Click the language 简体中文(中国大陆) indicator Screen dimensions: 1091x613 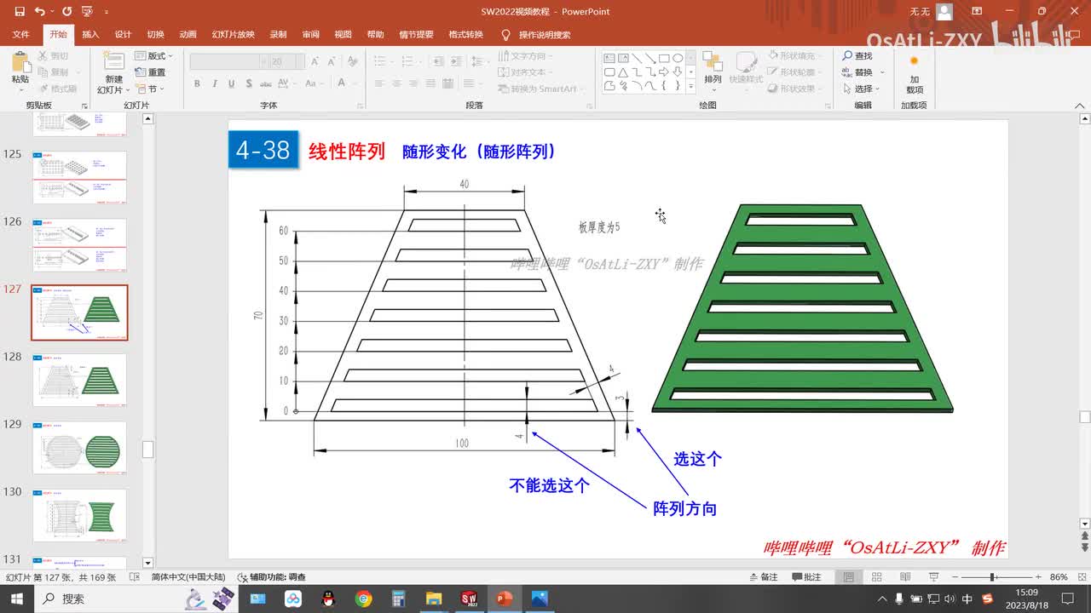(x=188, y=576)
